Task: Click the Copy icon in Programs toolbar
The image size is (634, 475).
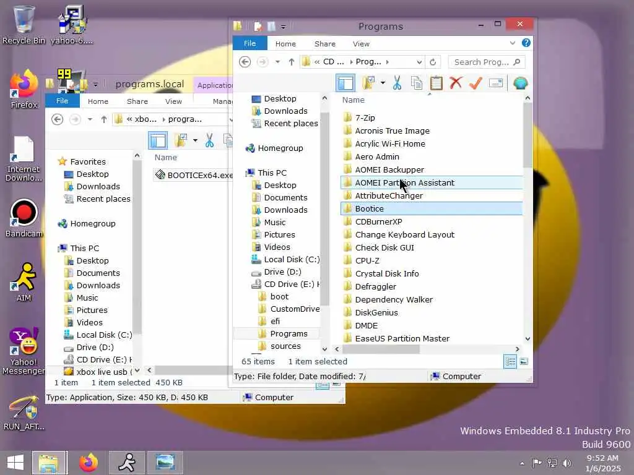Action: 417,83
